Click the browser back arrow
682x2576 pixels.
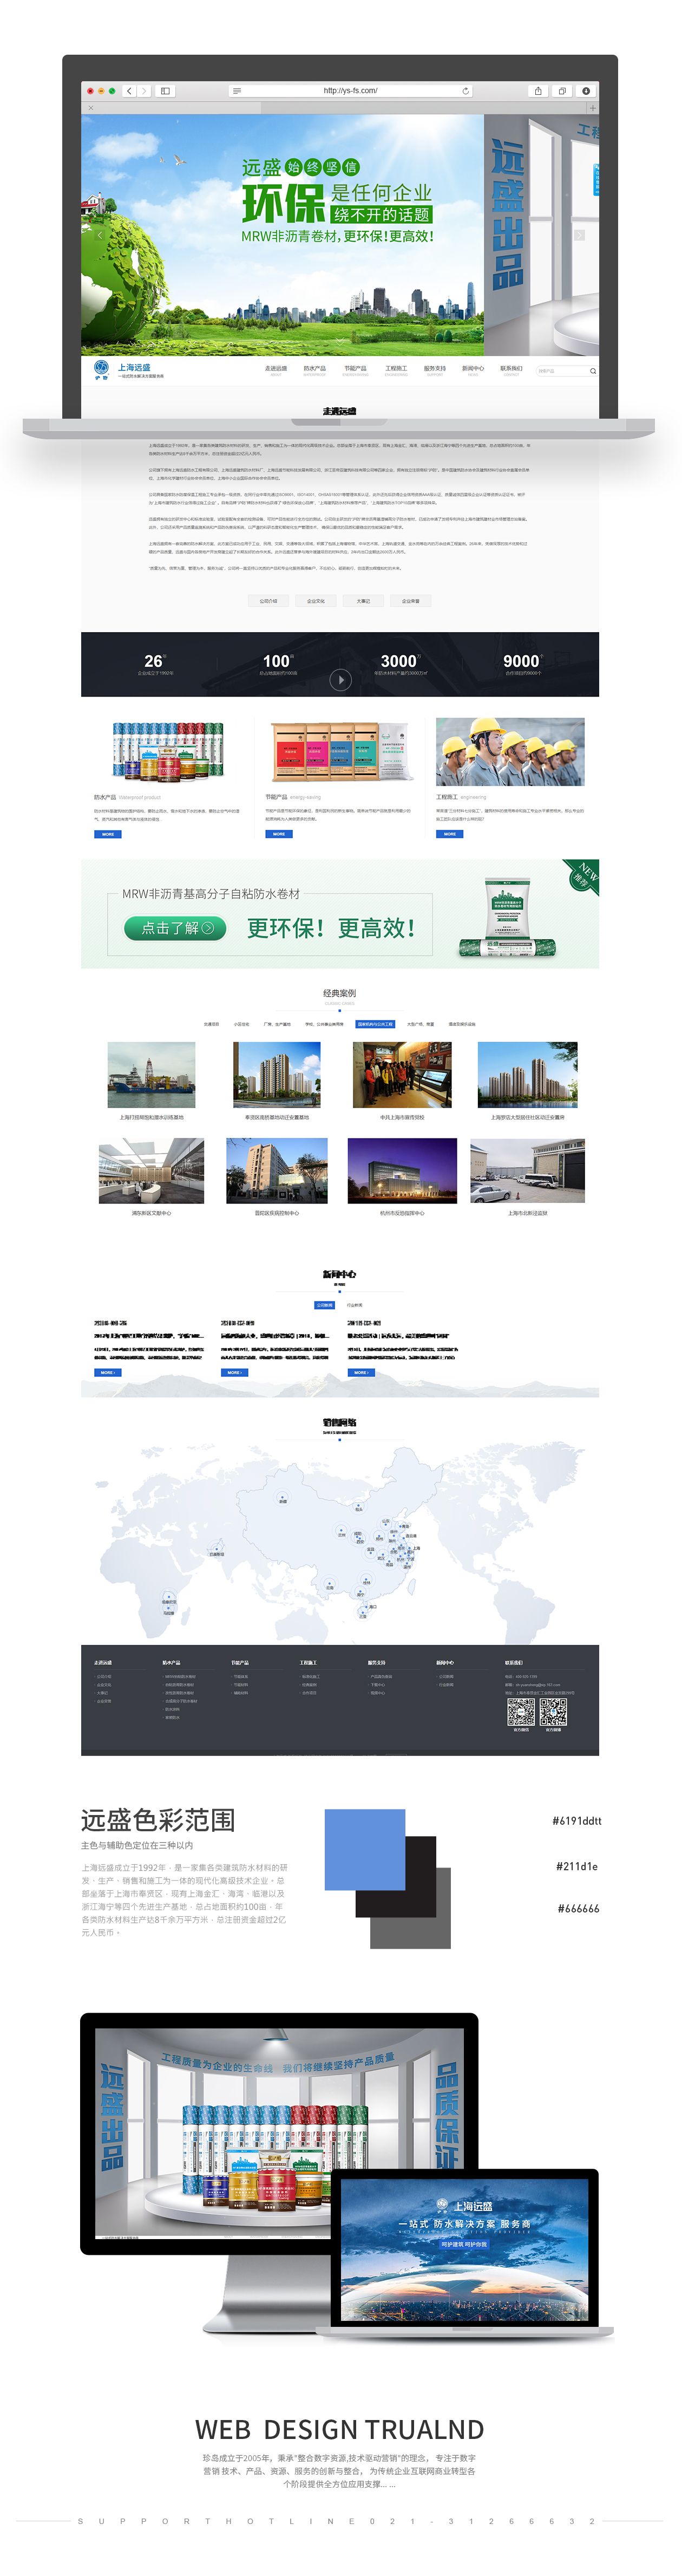click(129, 91)
